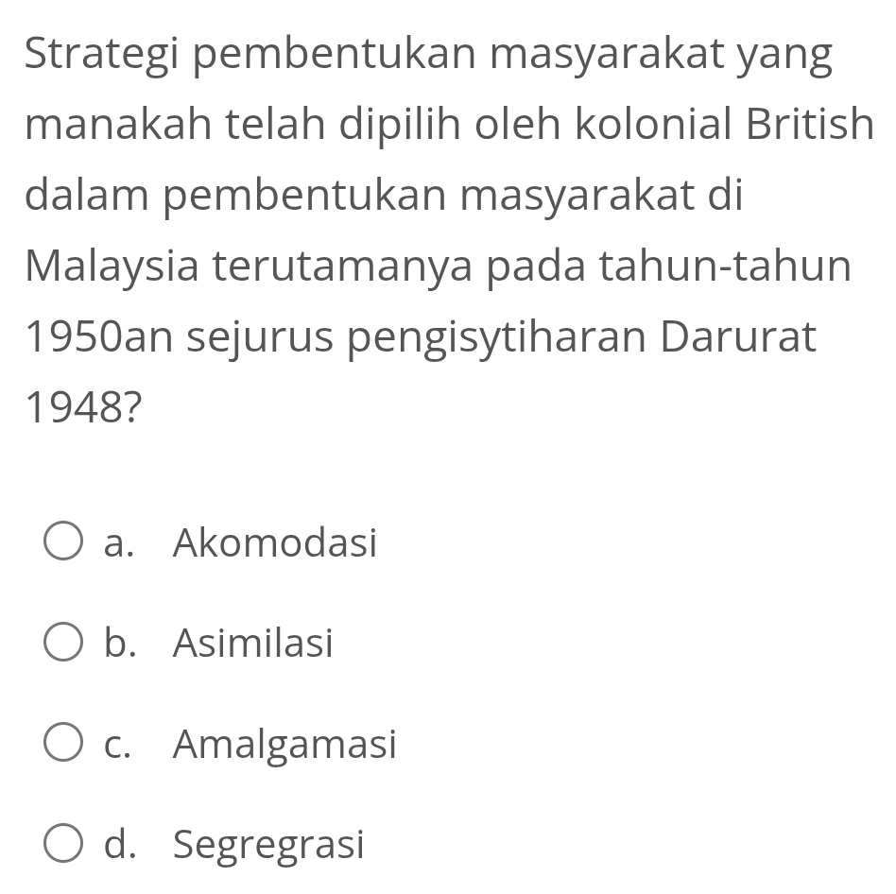This screenshot has width=896, height=894.
Task: Click the Amalgamasi answer text
Action: (284, 745)
